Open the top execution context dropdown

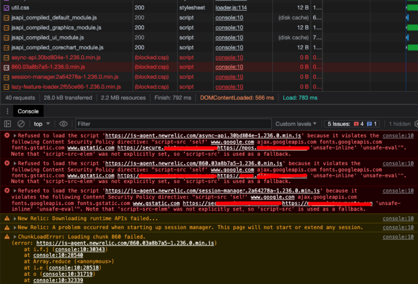(x=40, y=124)
